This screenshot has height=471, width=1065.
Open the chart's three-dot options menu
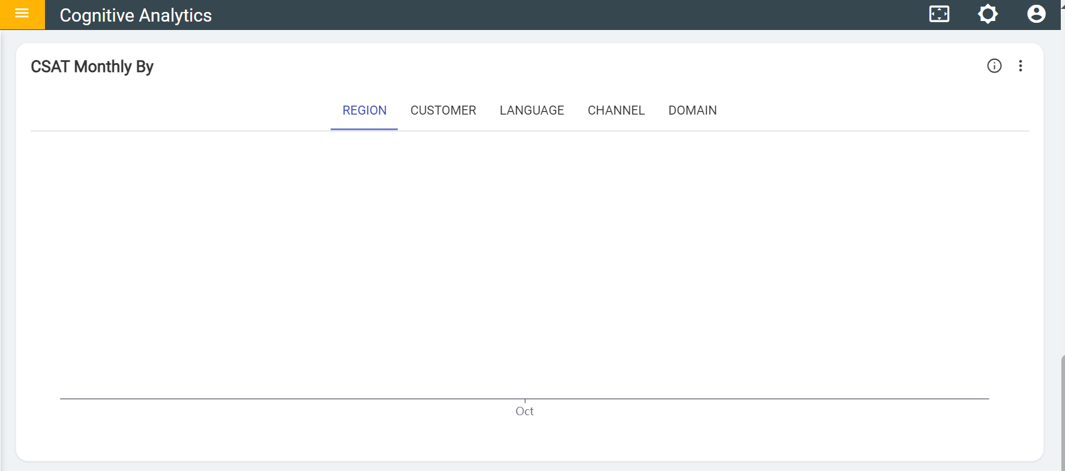(x=1020, y=66)
